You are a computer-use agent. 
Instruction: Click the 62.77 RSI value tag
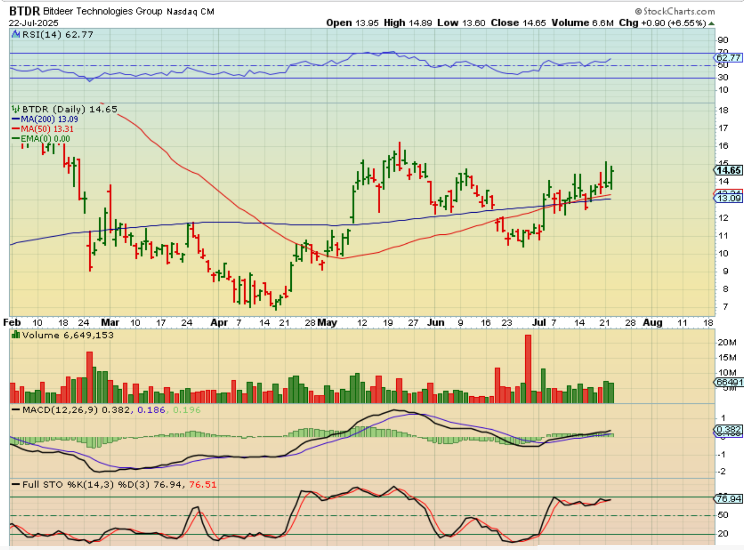coord(728,57)
